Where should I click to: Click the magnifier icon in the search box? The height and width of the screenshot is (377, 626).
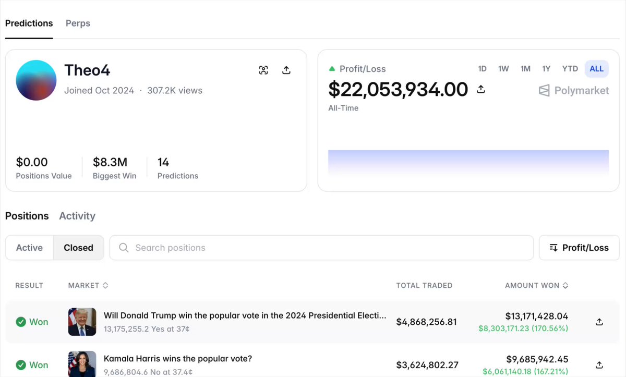pyautogui.click(x=124, y=248)
